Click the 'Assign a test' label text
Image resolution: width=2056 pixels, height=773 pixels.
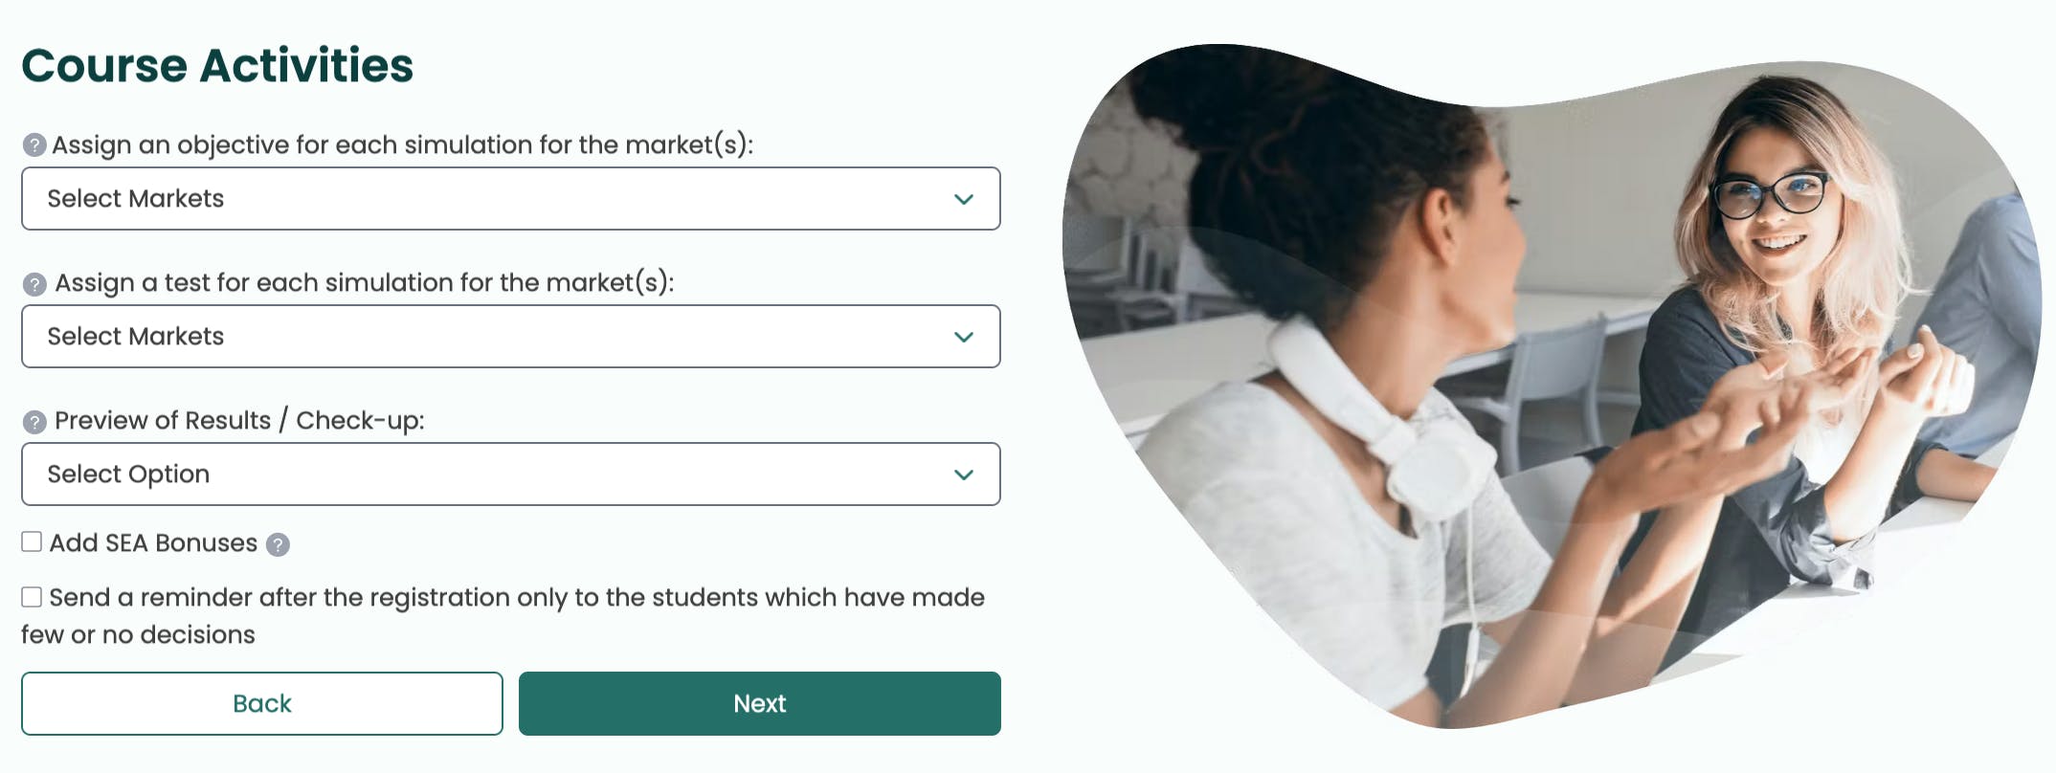click(364, 283)
